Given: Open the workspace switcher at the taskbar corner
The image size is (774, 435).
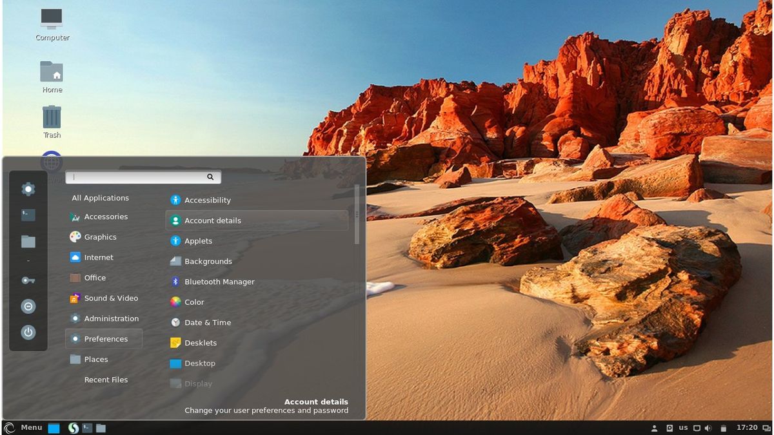Looking at the screenshot, I should [768, 427].
